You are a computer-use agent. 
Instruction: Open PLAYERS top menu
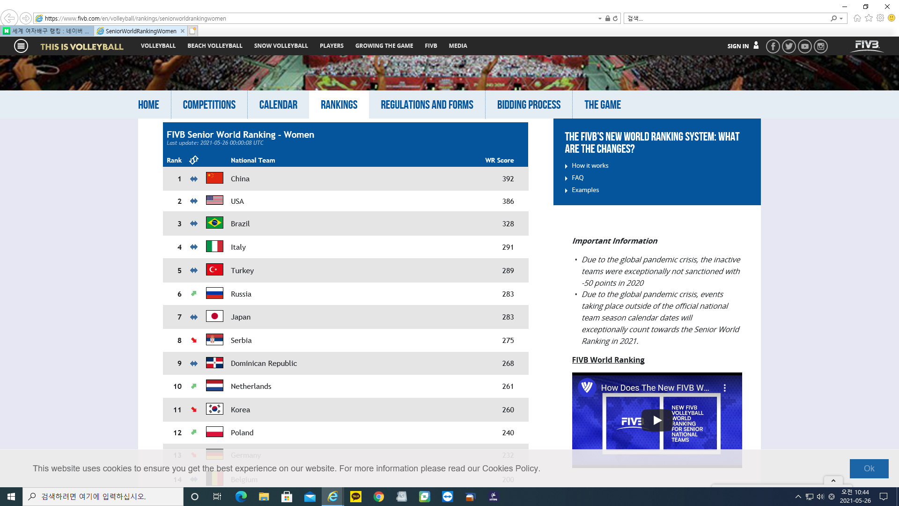coord(332,46)
